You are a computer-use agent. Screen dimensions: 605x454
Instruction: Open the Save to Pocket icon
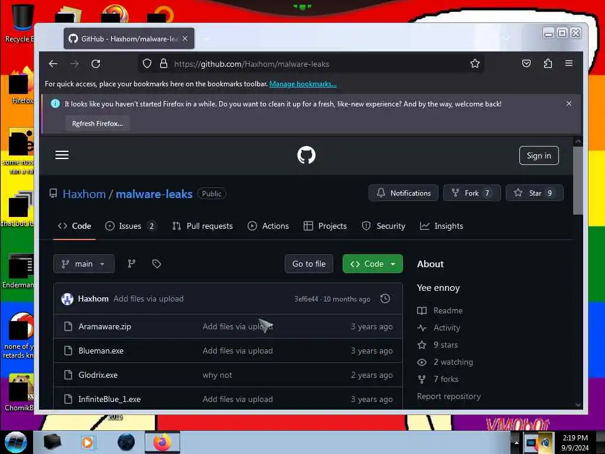(526, 64)
